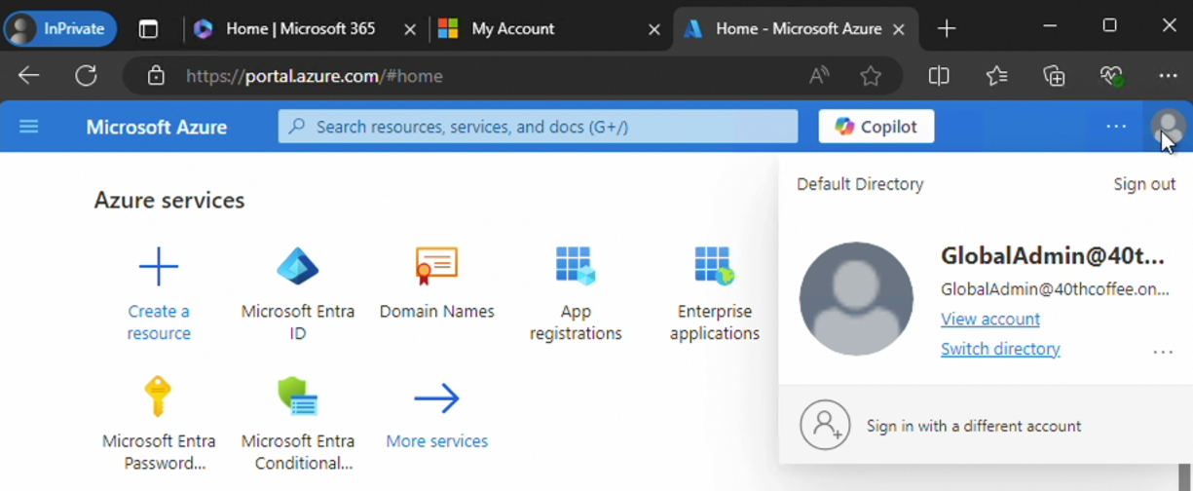Screen dimensions: 1193x491
Task: Click the Create a resource plus icon
Action: [159, 265]
